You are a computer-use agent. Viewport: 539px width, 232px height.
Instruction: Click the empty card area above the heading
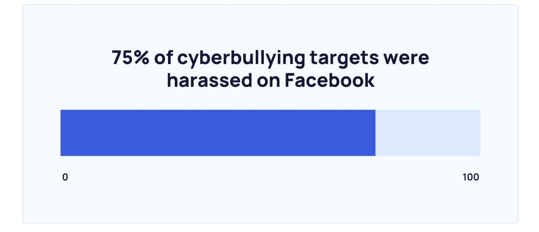(x=270, y=27)
